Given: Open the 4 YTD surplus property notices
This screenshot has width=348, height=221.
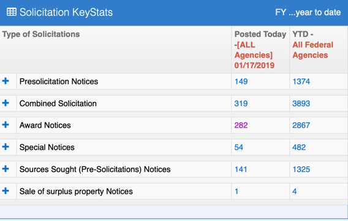Looking at the screenshot, I should pyautogui.click(x=295, y=192).
